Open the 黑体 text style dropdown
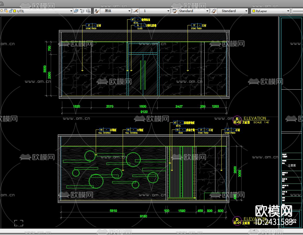 click(x=116, y=11)
